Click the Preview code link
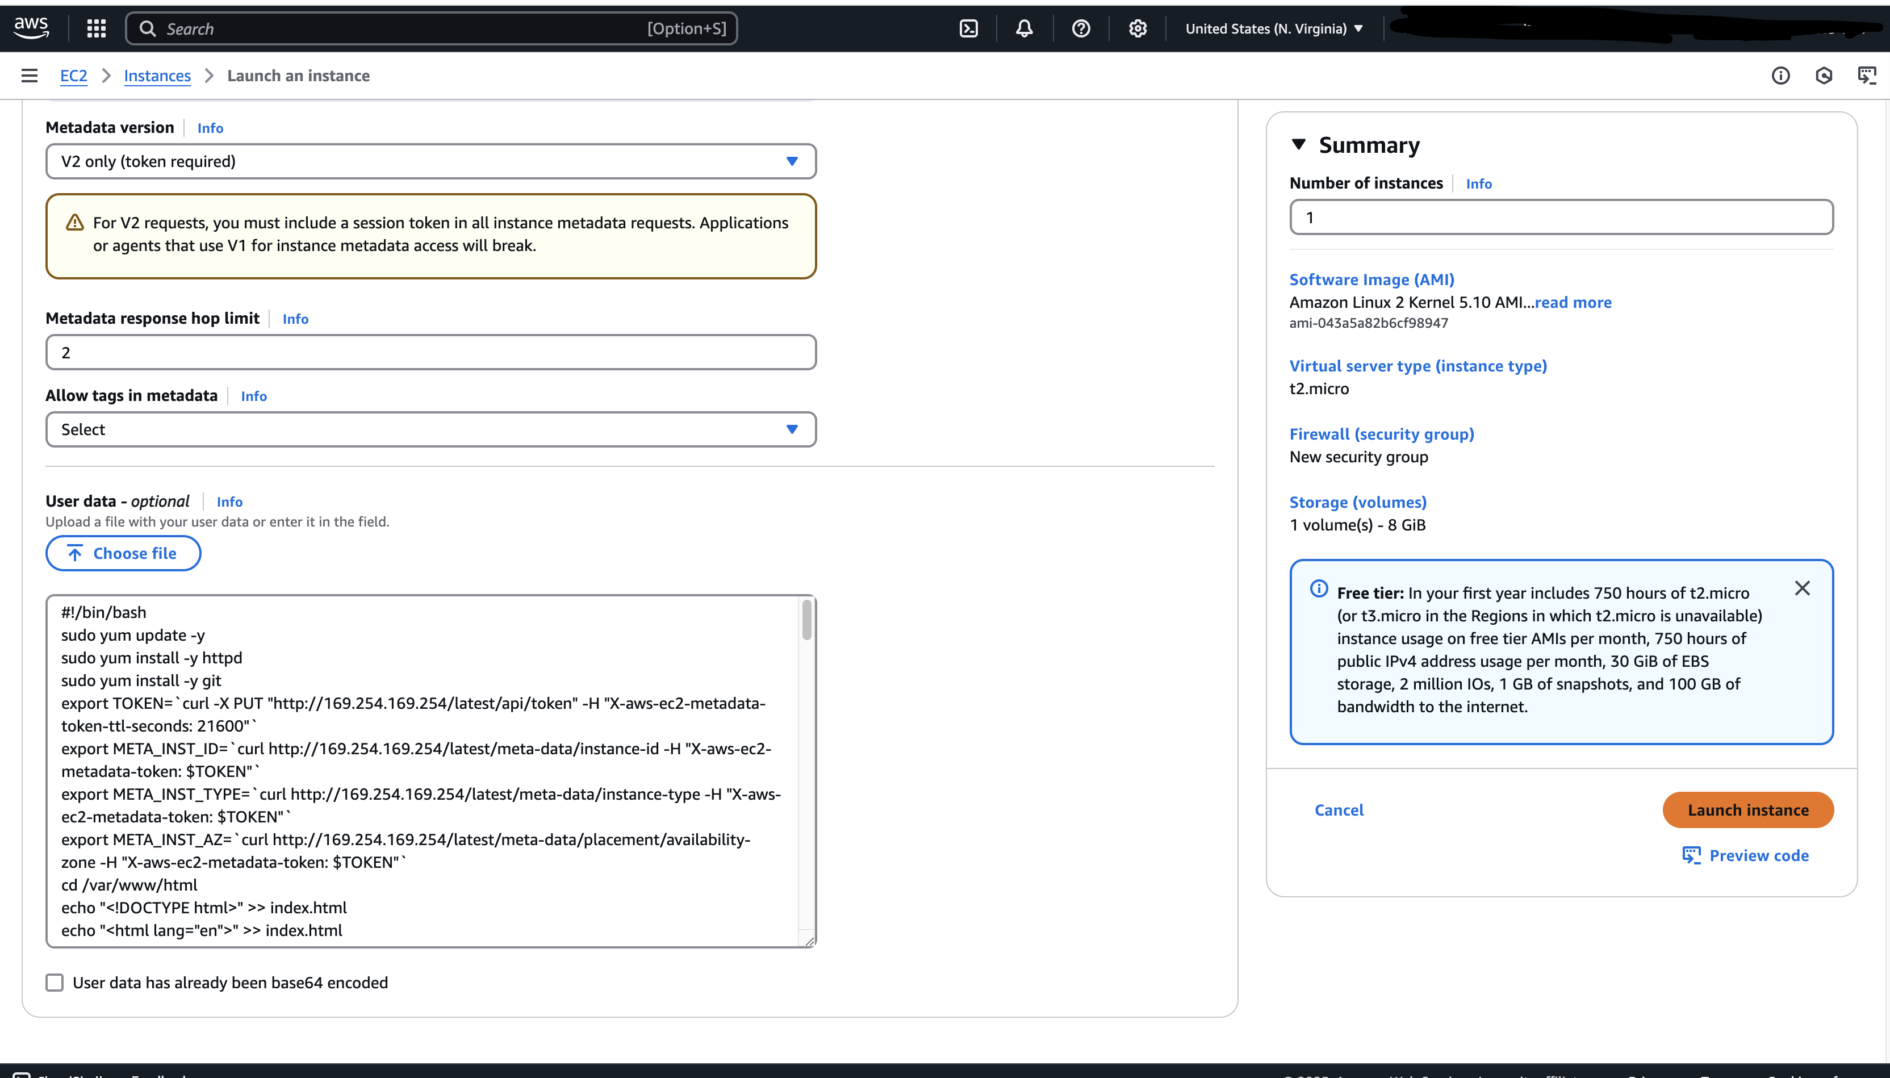1890x1078 pixels. tap(1759, 855)
